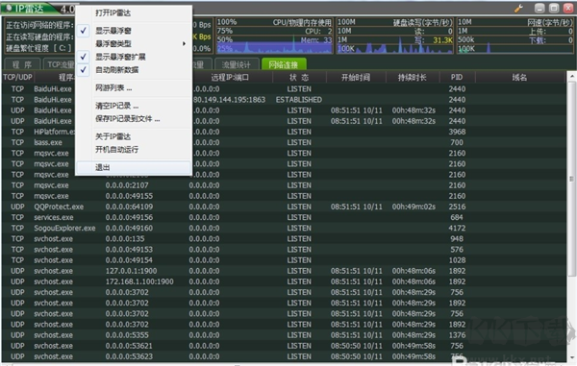Select the 网络连接 tab
Screen dimensions: 577x366
(284, 64)
